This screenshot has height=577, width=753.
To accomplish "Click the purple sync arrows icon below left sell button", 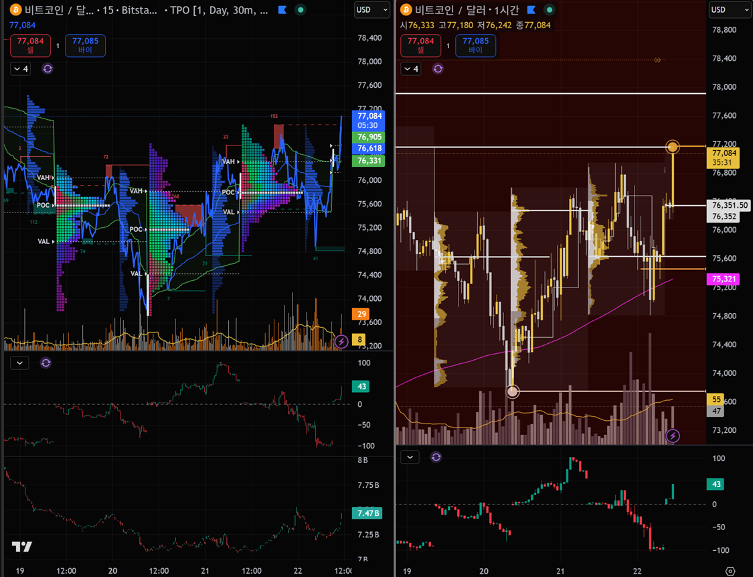I will 47,68.
